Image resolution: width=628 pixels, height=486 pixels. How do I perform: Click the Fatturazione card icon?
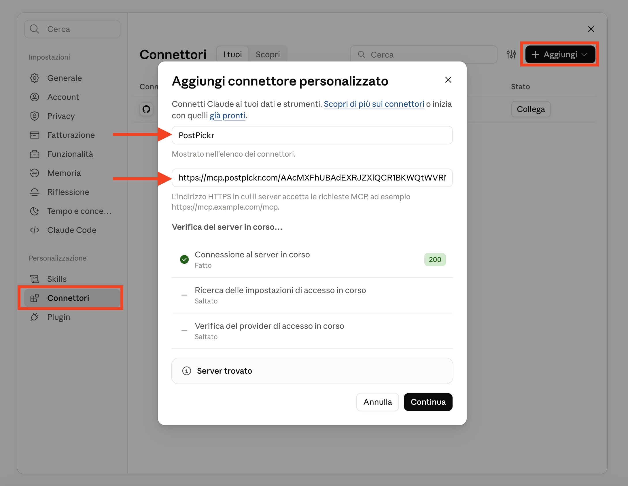[35, 135]
